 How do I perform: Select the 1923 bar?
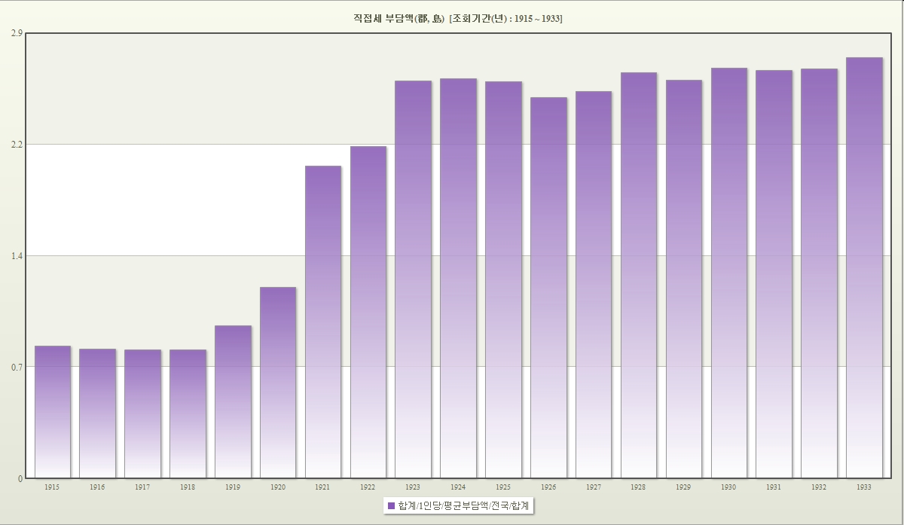point(413,279)
